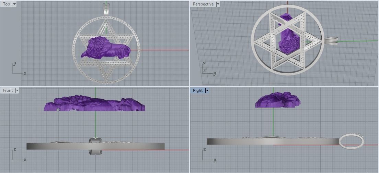Activate the Top viewport title label

[x=7, y=4]
